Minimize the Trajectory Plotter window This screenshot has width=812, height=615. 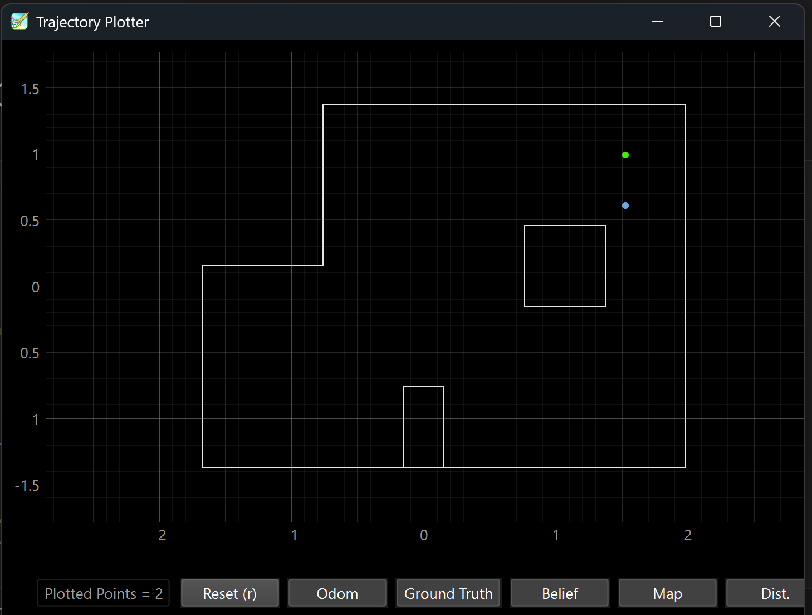coord(657,21)
